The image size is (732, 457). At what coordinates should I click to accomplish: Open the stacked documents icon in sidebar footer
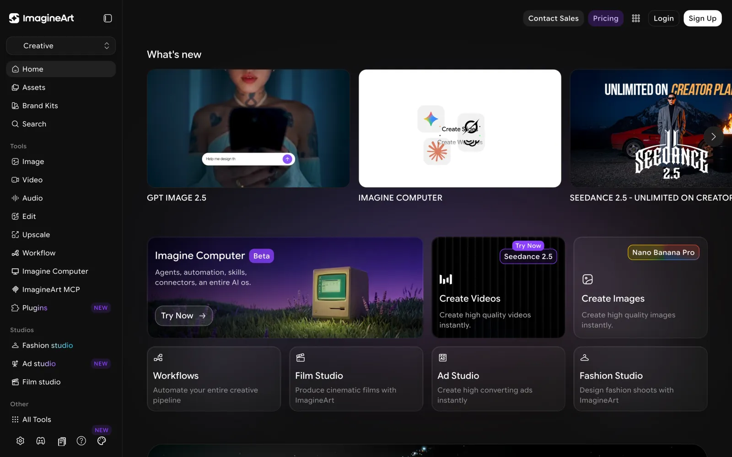coord(62,441)
